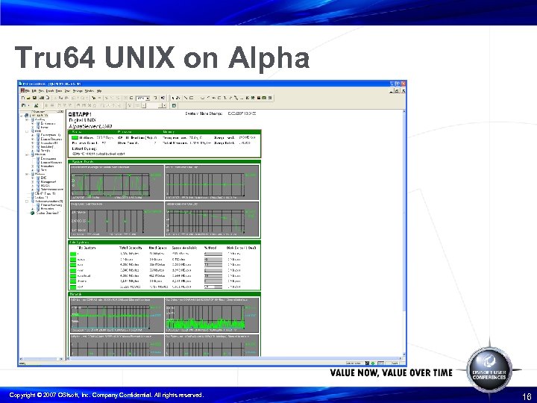Screen dimensions: 537x403
Task: Click the Total Capacity column header
Action: tap(131, 248)
